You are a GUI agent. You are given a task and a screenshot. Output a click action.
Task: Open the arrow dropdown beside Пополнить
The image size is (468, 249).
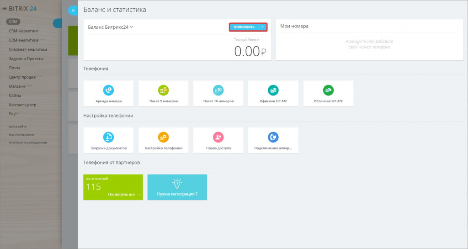[262, 27]
